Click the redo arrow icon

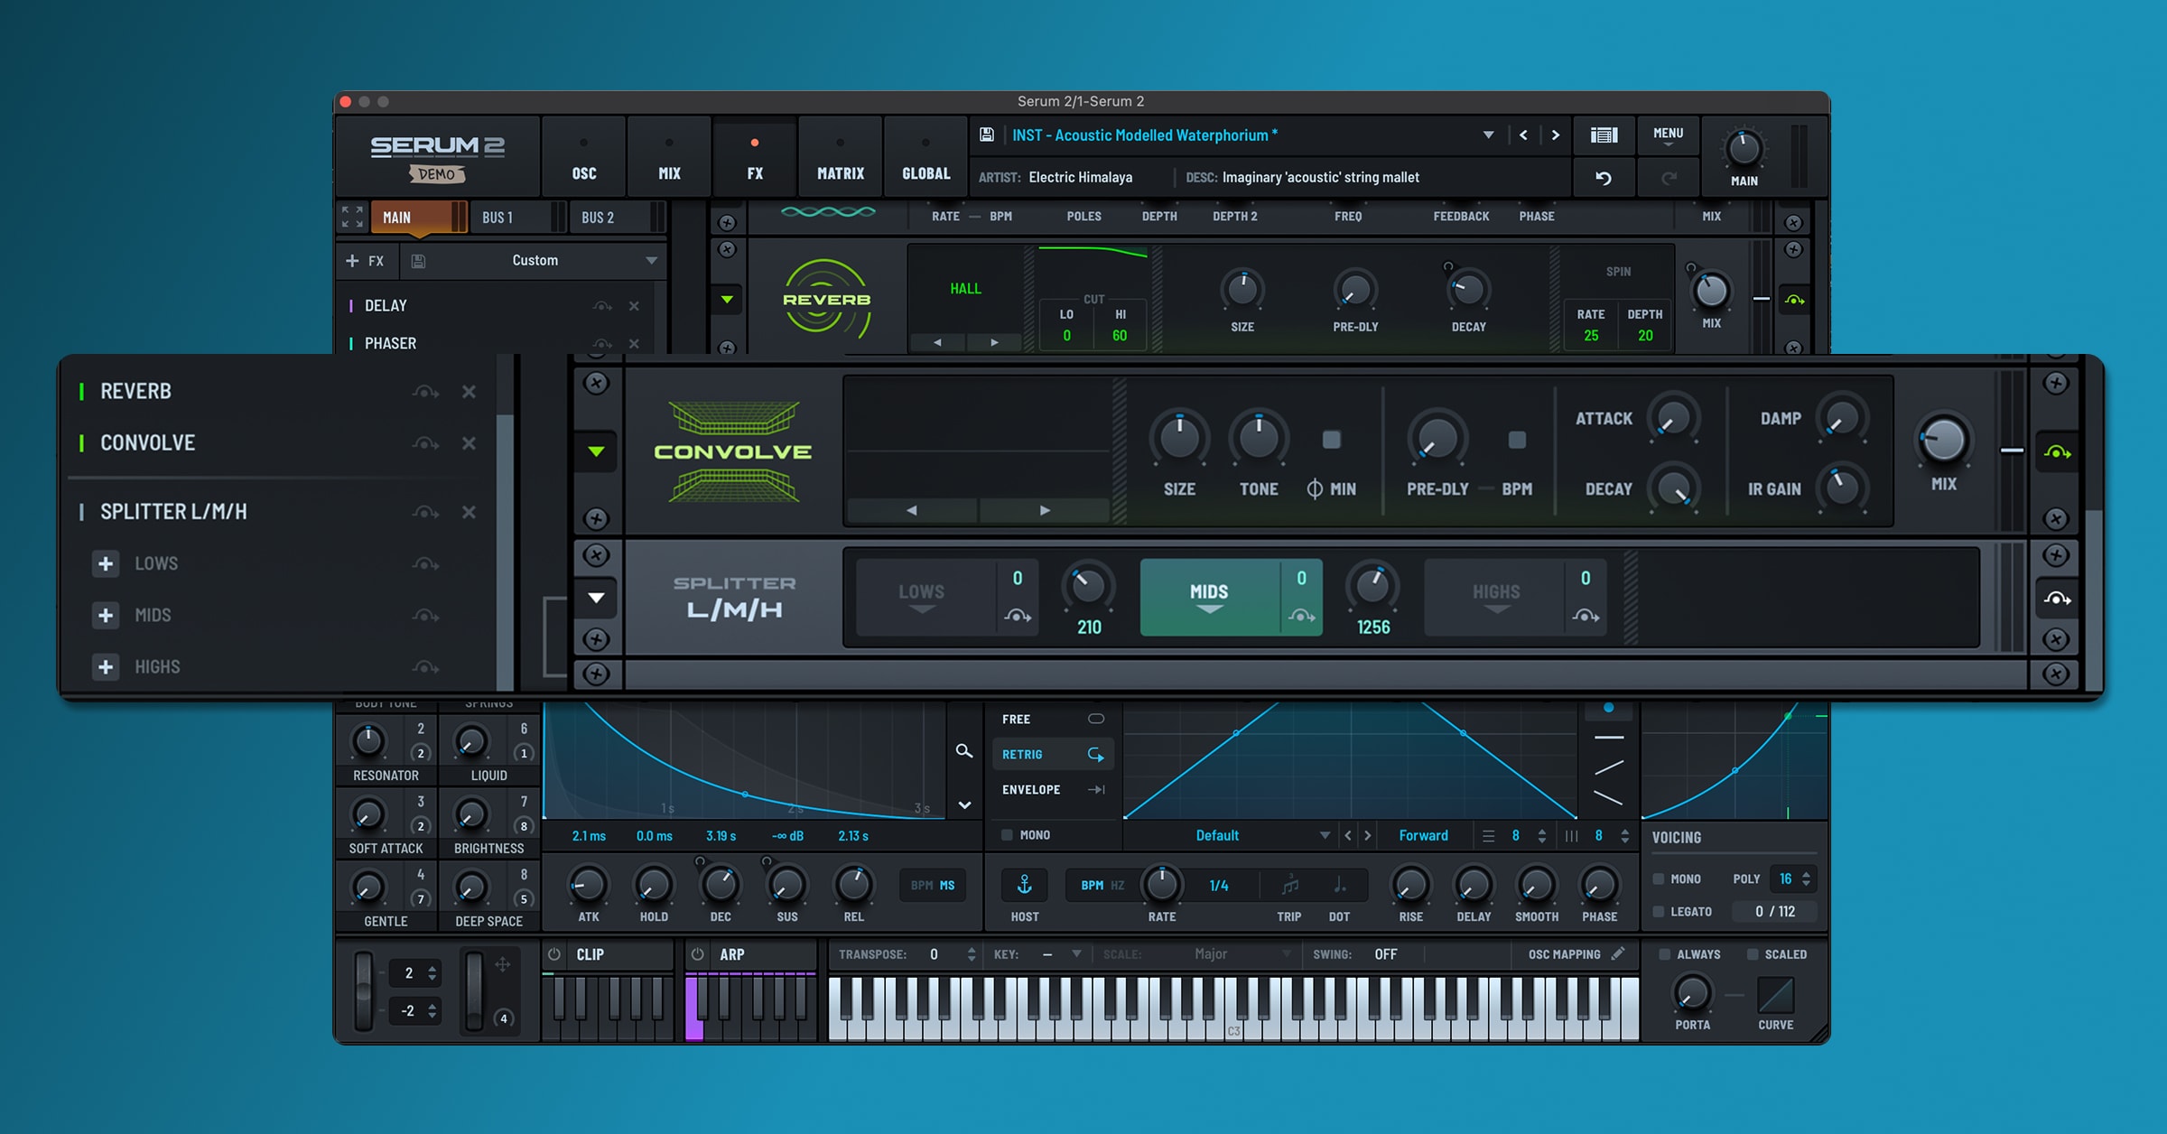pyautogui.click(x=1669, y=178)
